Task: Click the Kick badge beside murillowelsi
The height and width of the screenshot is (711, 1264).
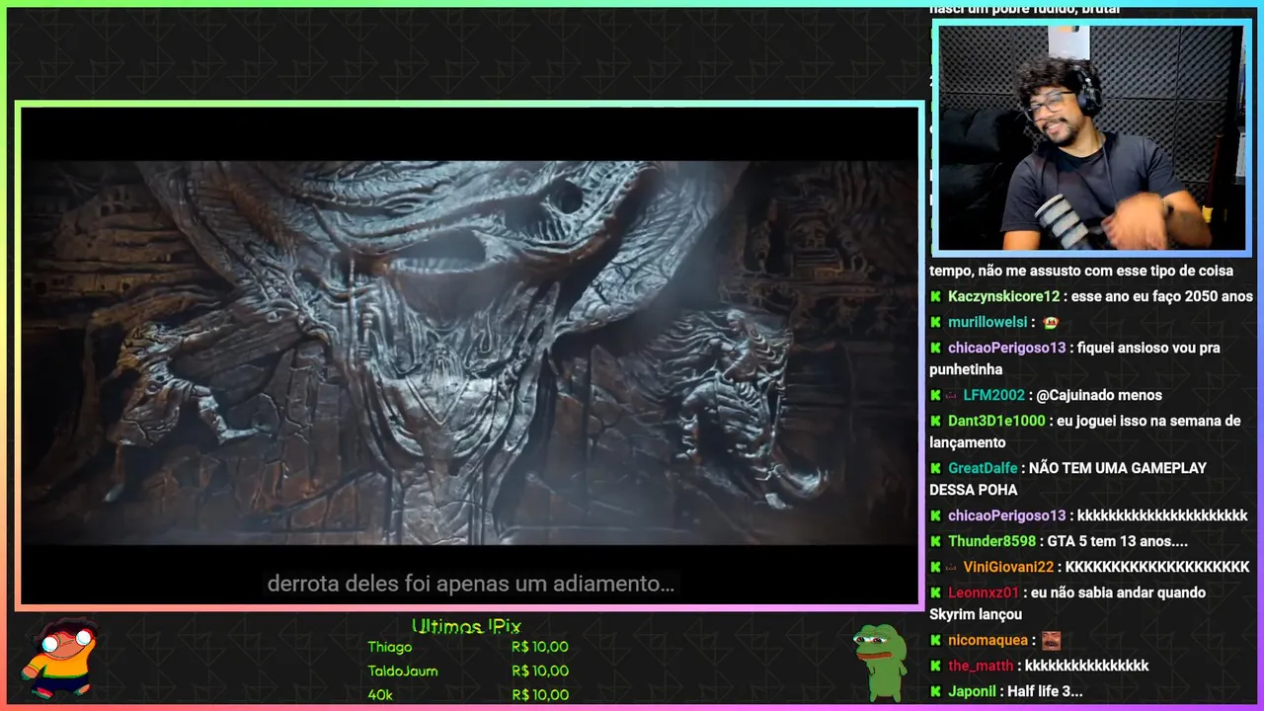Action: coord(935,322)
